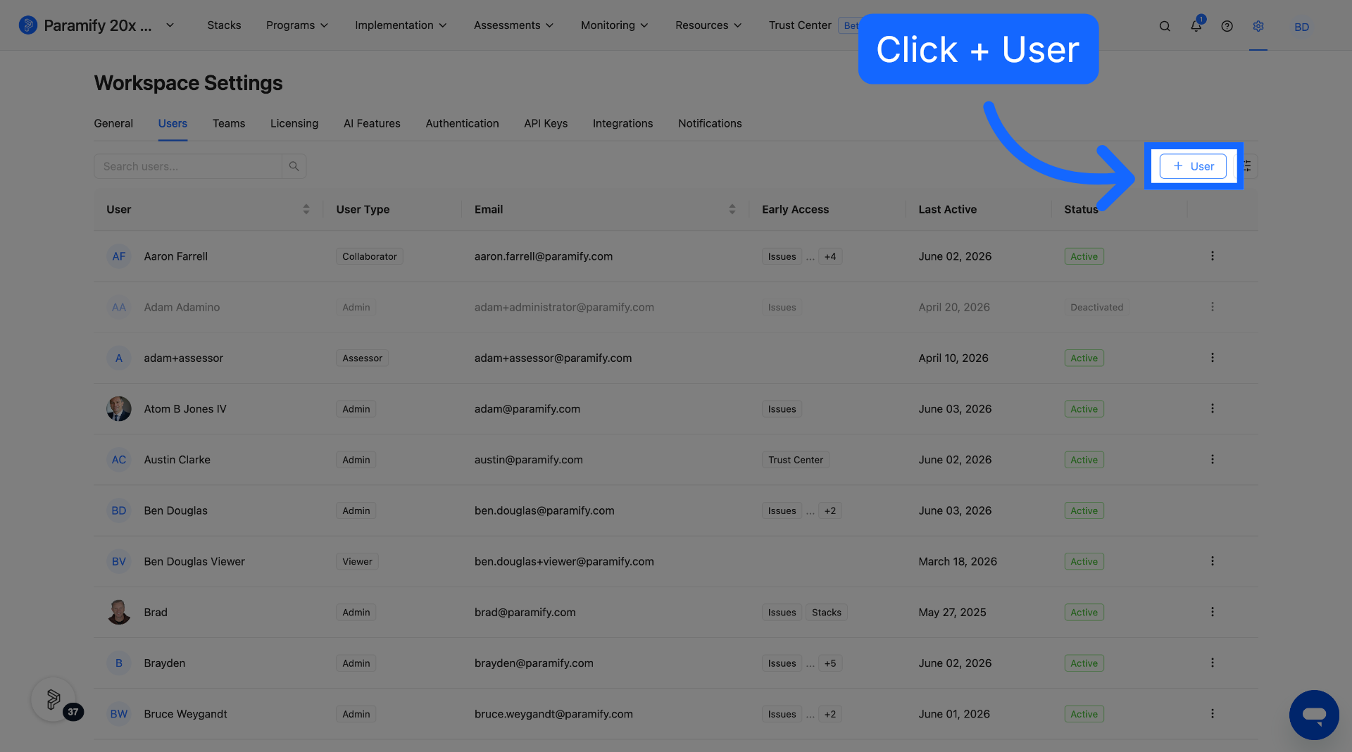The width and height of the screenshot is (1352, 752).
Task: Expand Aaron Farrell's +4 early access tags
Action: coord(830,256)
